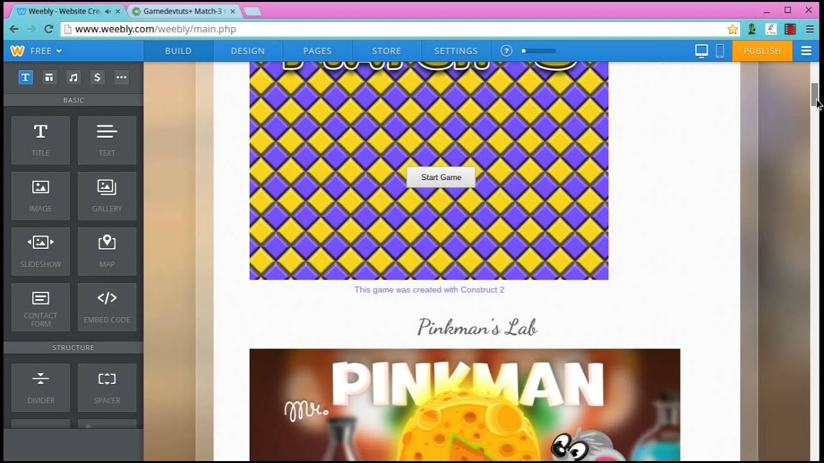Open the Design tab
The height and width of the screenshot is (463, 824).
click(x=248, y=51)
